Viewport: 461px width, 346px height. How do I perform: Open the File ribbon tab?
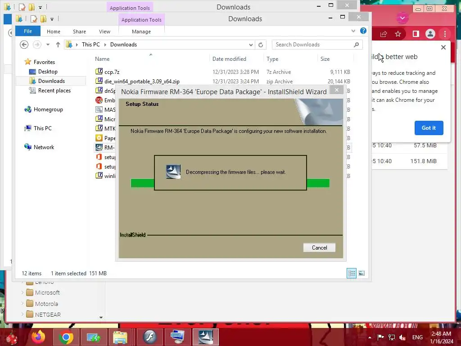[28, 31]
